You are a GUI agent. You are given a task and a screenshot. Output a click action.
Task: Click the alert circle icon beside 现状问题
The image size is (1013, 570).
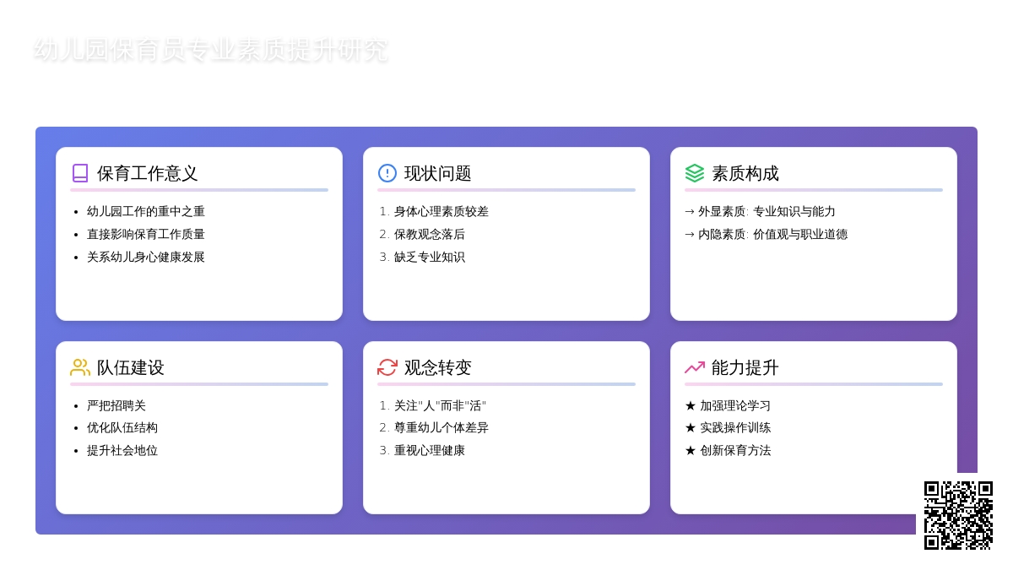click(387, 173)
